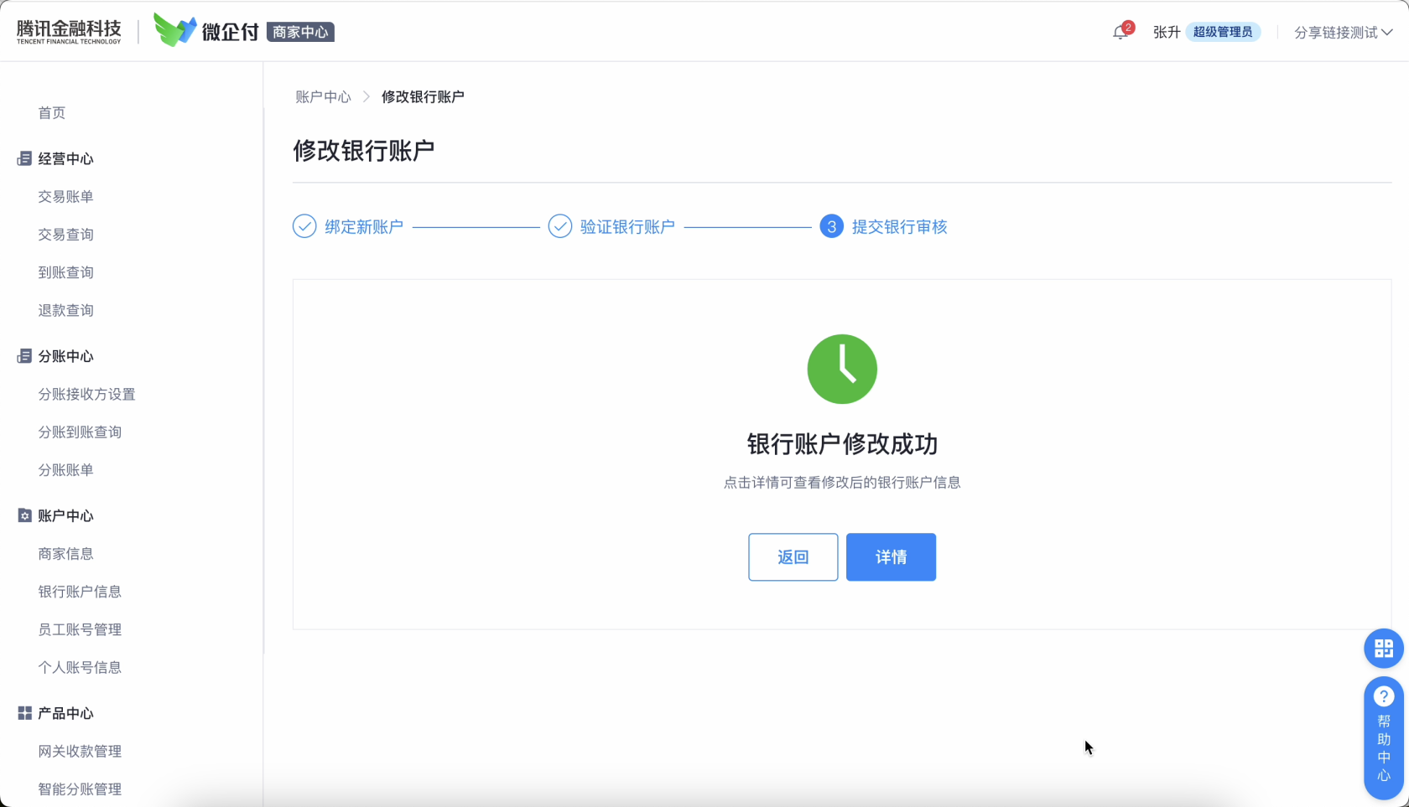1409x807 pixels.
Task: Open 银行账户信息 in the sidebar
Action: (80, 591)
